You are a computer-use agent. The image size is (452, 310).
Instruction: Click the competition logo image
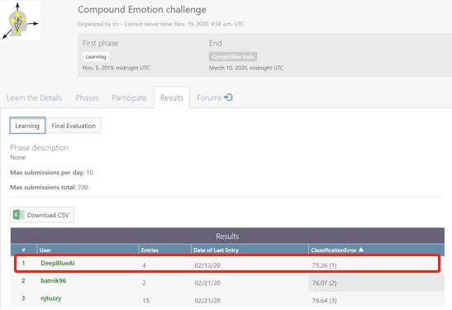[20, 21]
